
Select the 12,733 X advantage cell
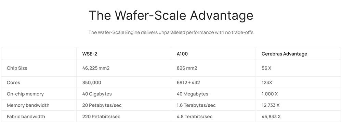tap(271, 105)
